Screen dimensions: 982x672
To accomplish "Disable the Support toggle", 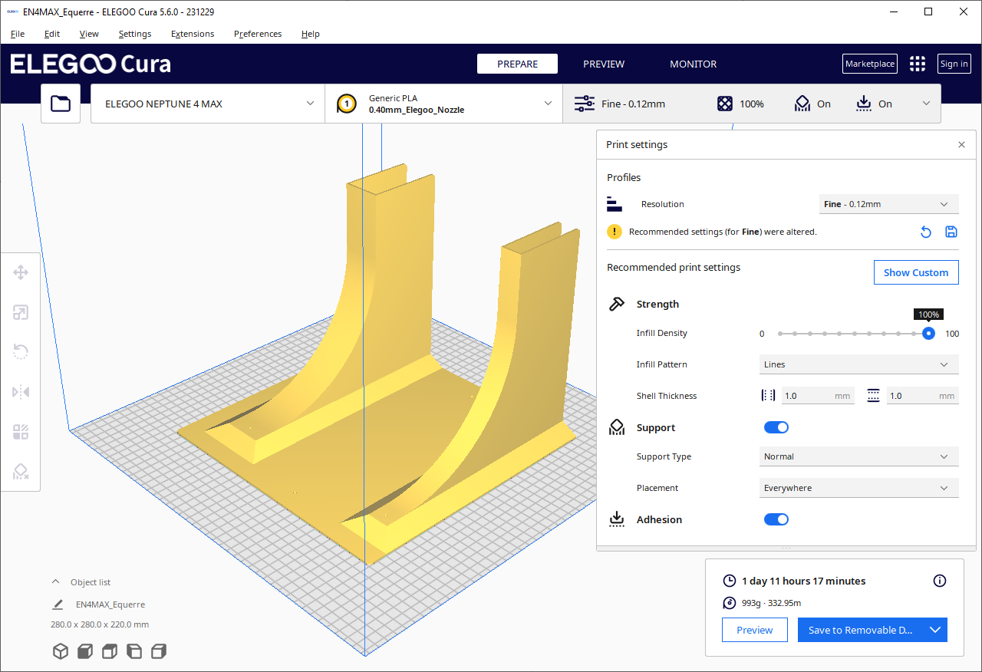I will (776, 427).
